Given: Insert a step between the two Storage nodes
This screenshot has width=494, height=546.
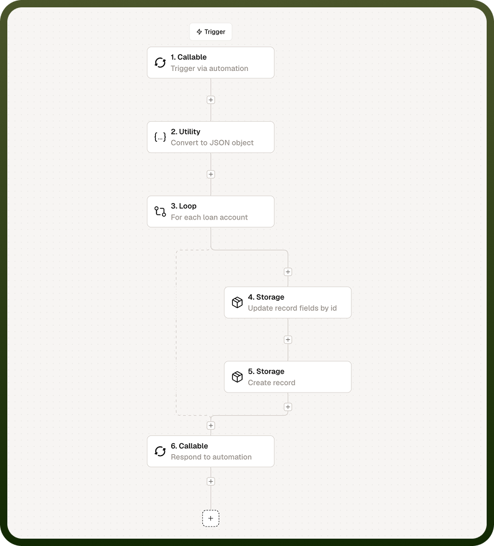Looking at the screenshot, I should 288,339.
